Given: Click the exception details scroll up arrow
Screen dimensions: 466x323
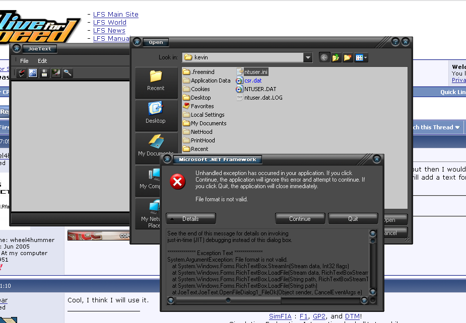Looking at the screenshot, I should (373, 233).
